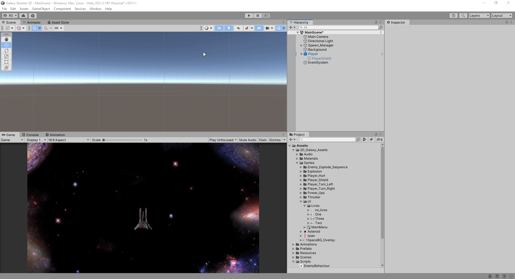Screen dimensions: 515x279
Task: Click the Project panel search field
Action: click(327, 139)
